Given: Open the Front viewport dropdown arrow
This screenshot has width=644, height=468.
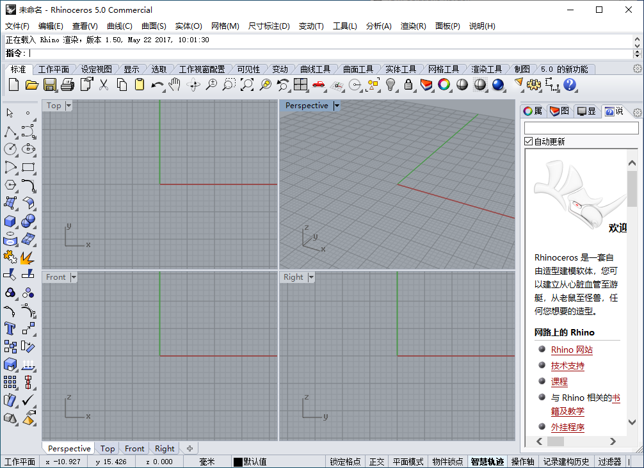Looking at the screenshot, I should click(x=74, y=277).
